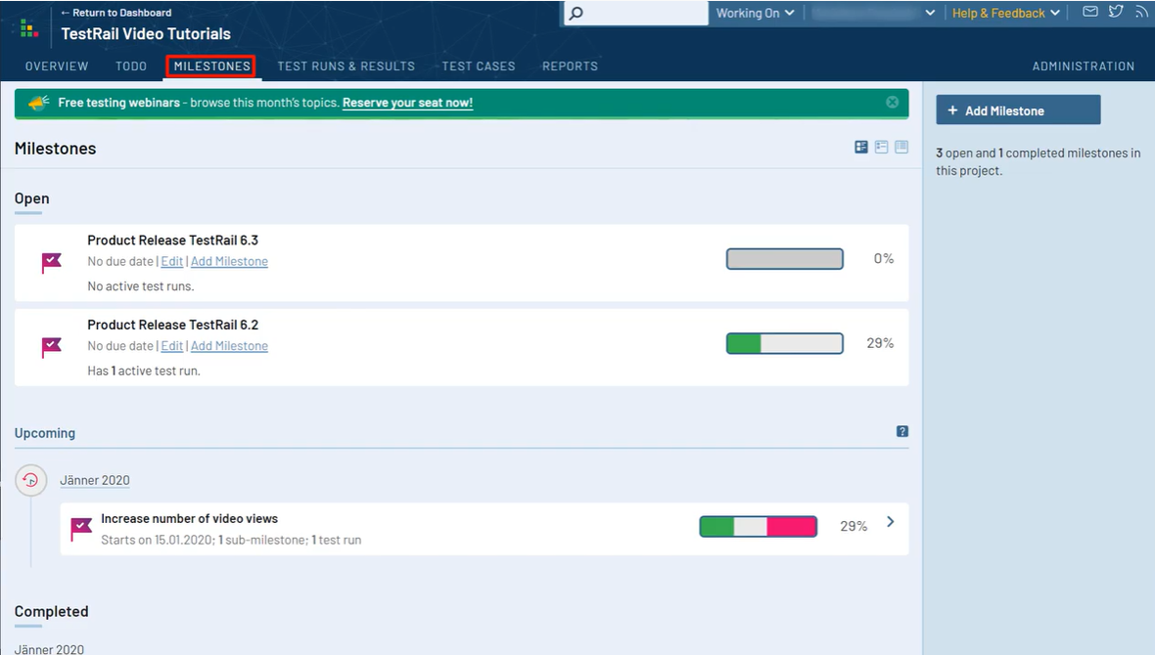
Task: Open the Upcoming section help icon
Action: [902, 431]
